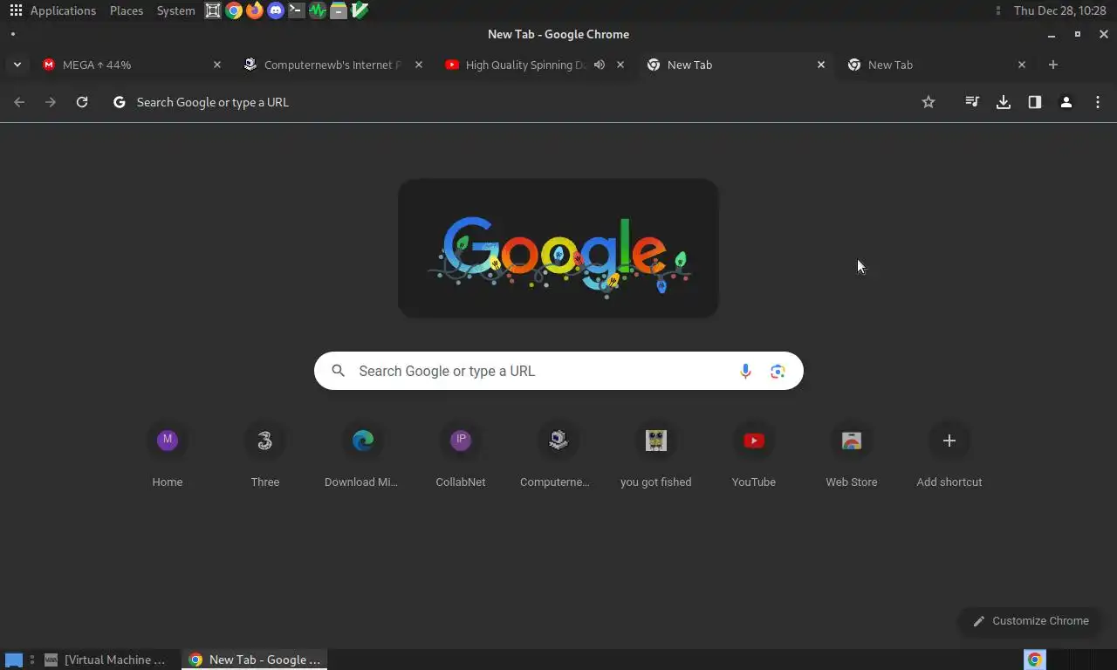This screenshot has height=670, width=1117.
Task: Go forward to the next page
Action: [x=51, y=102]
